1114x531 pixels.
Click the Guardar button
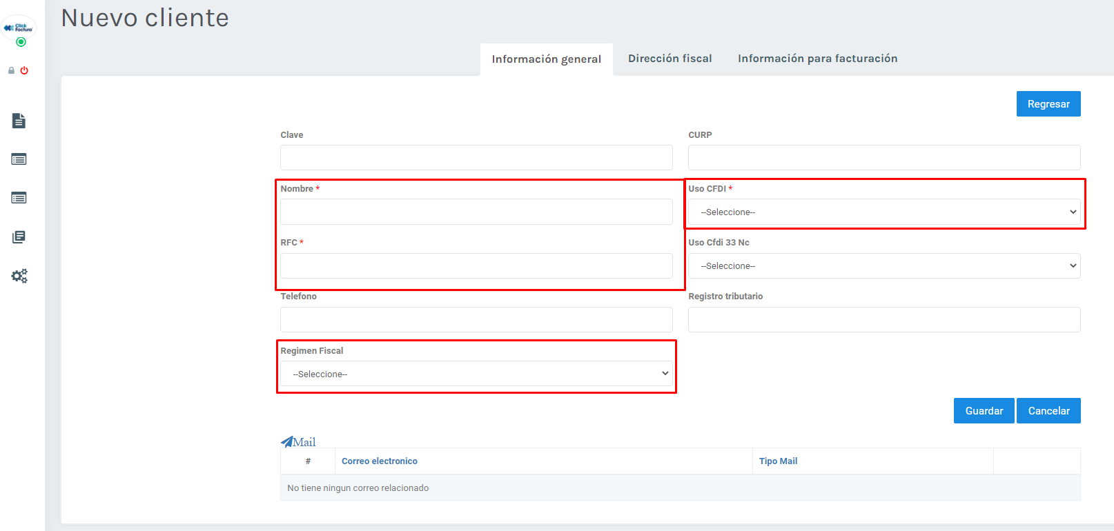(984, 411)
